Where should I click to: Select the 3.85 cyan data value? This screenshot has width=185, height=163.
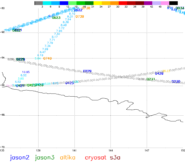(21, 78)
